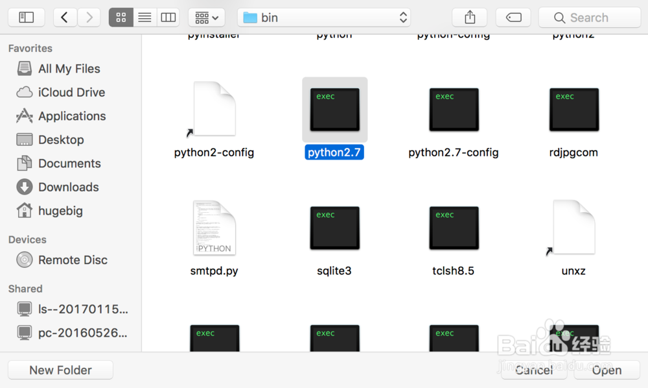
Task: Click the Desktop sidebar icon
Action: click(x=25, y=139)
